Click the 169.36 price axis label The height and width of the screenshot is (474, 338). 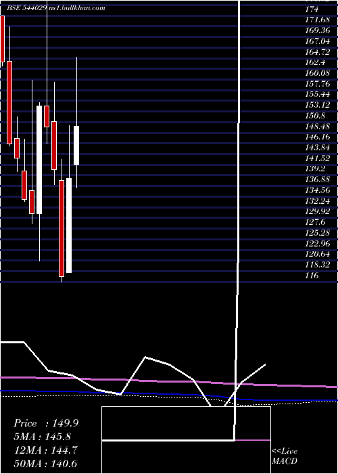tap(317, 30)
